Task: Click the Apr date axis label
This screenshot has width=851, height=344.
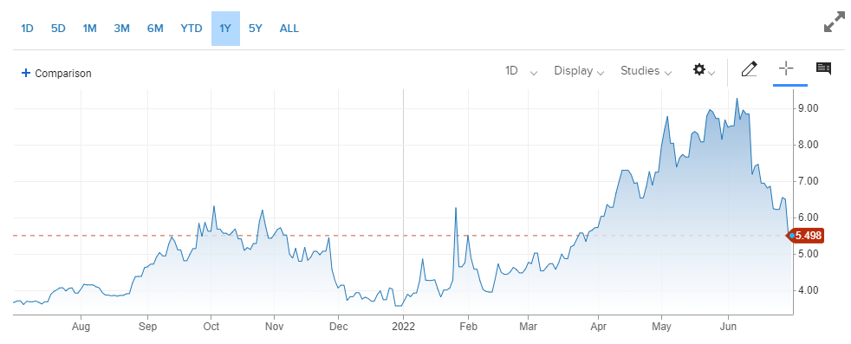Action: click(598, 327)
